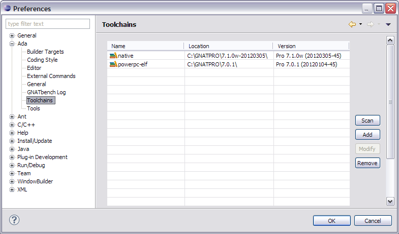Select Editor under Ada
Screen dimensions: 399x234
pyautogui.click(x=34, y=68)
